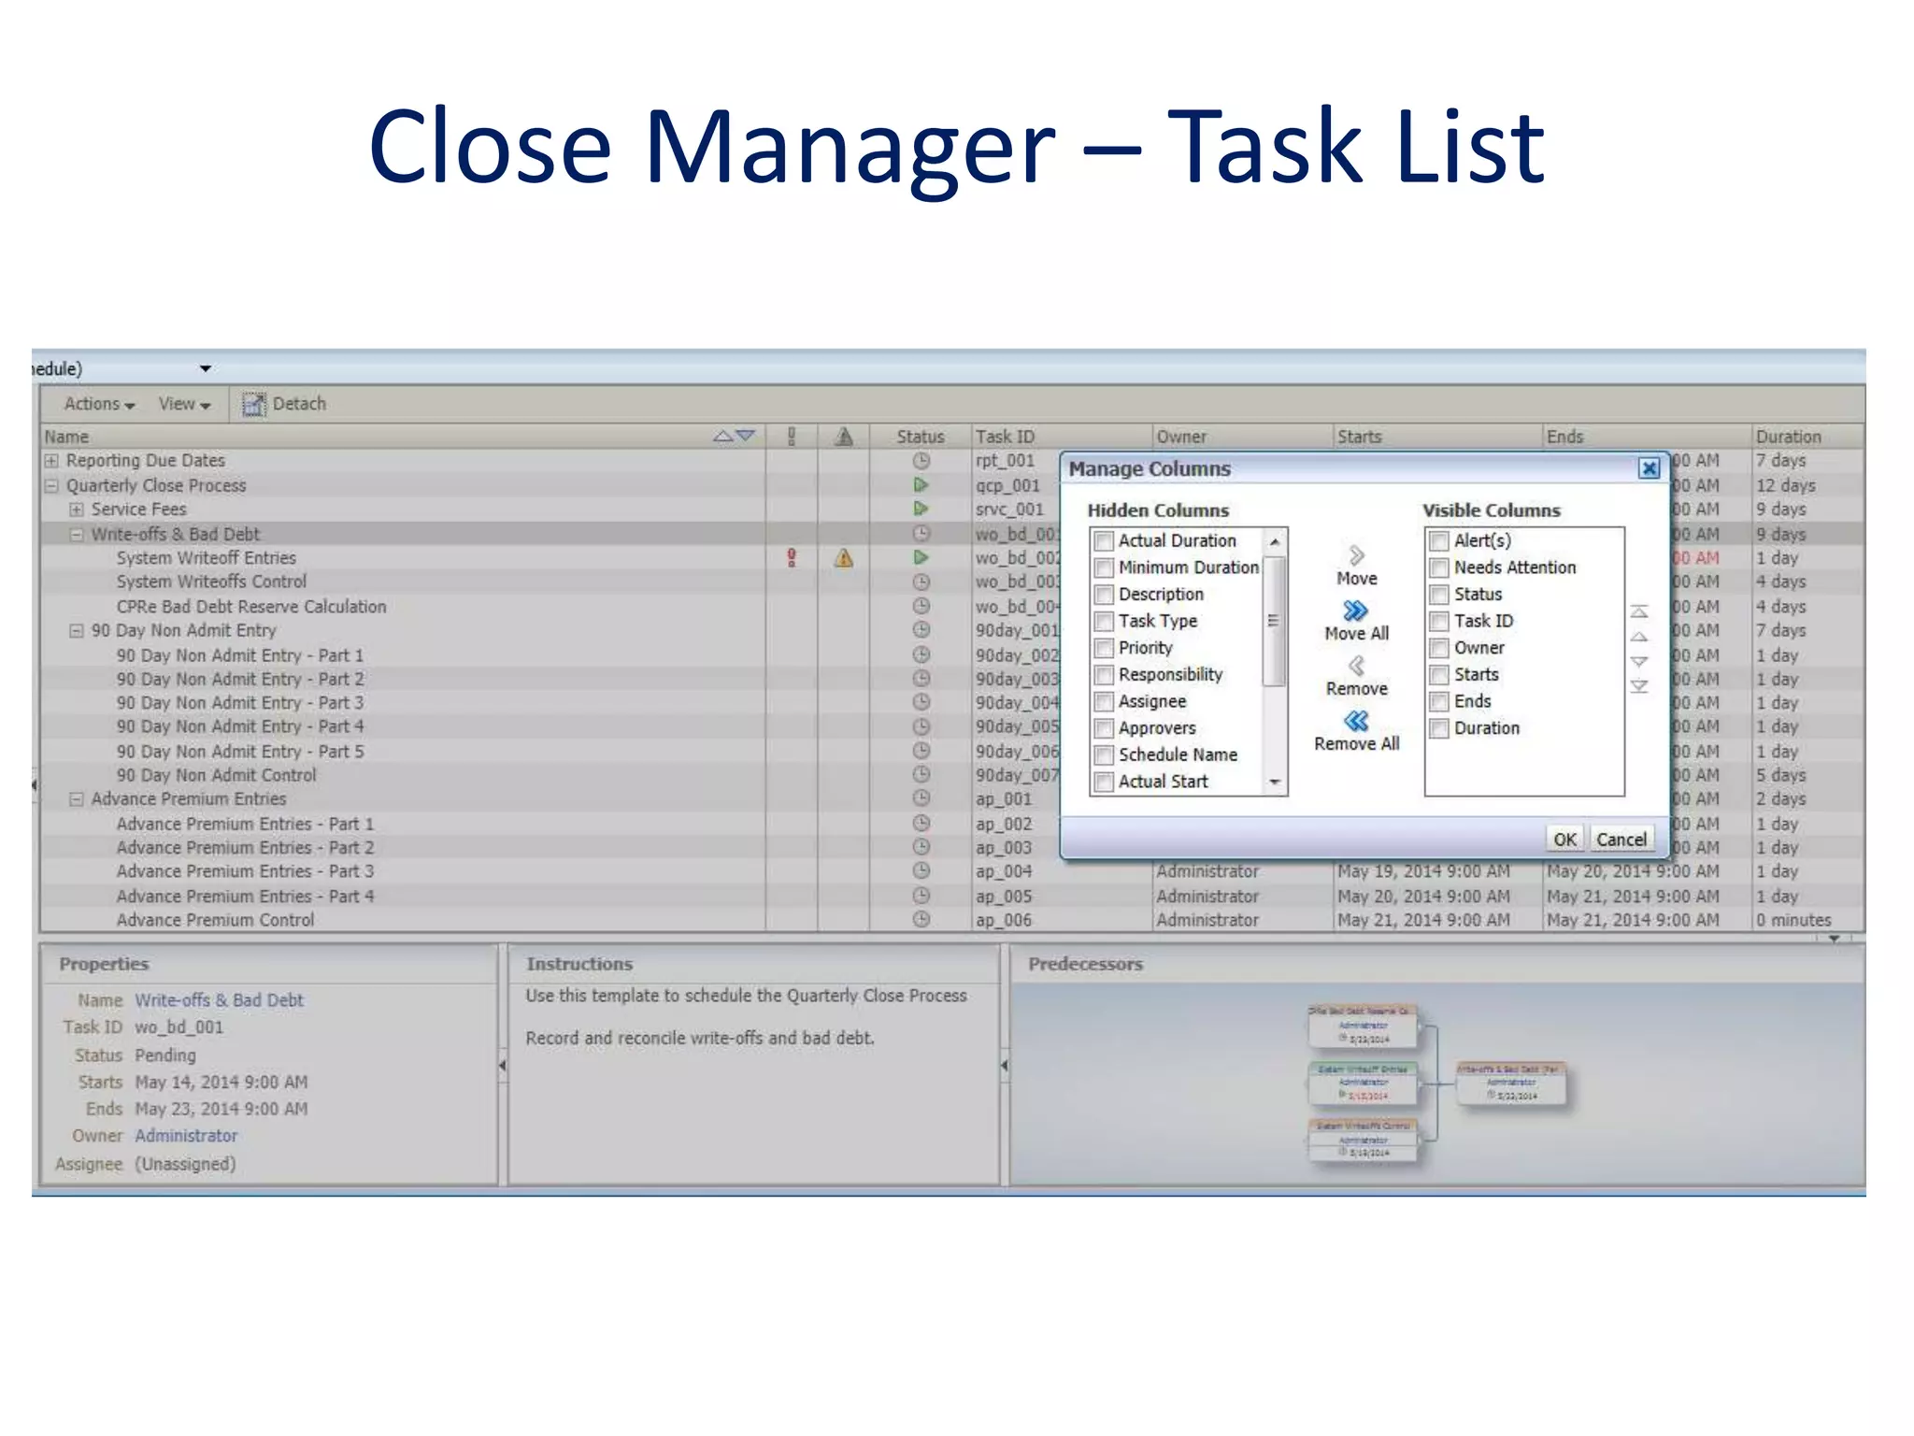This screenshot has height=1436, width=1914.
Task: Check Minimum Duration hidden column
Action: coord(1104,568)
